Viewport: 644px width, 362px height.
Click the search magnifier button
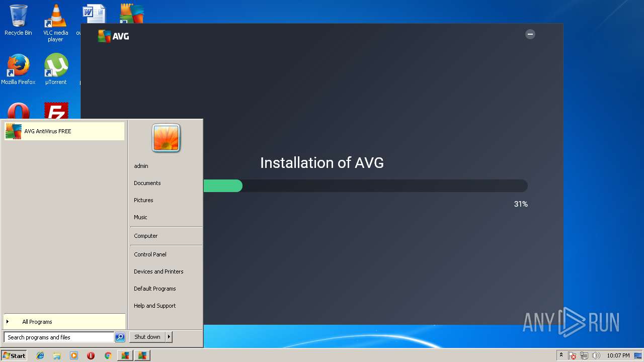[x=120, y=337]
